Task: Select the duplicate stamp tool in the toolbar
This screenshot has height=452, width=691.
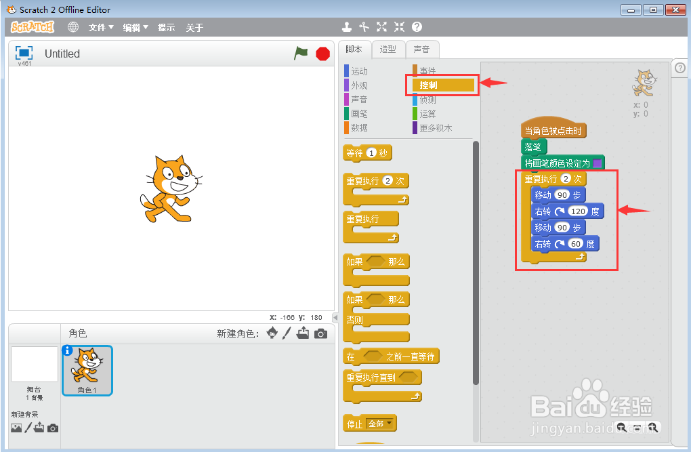Action: 347,27
